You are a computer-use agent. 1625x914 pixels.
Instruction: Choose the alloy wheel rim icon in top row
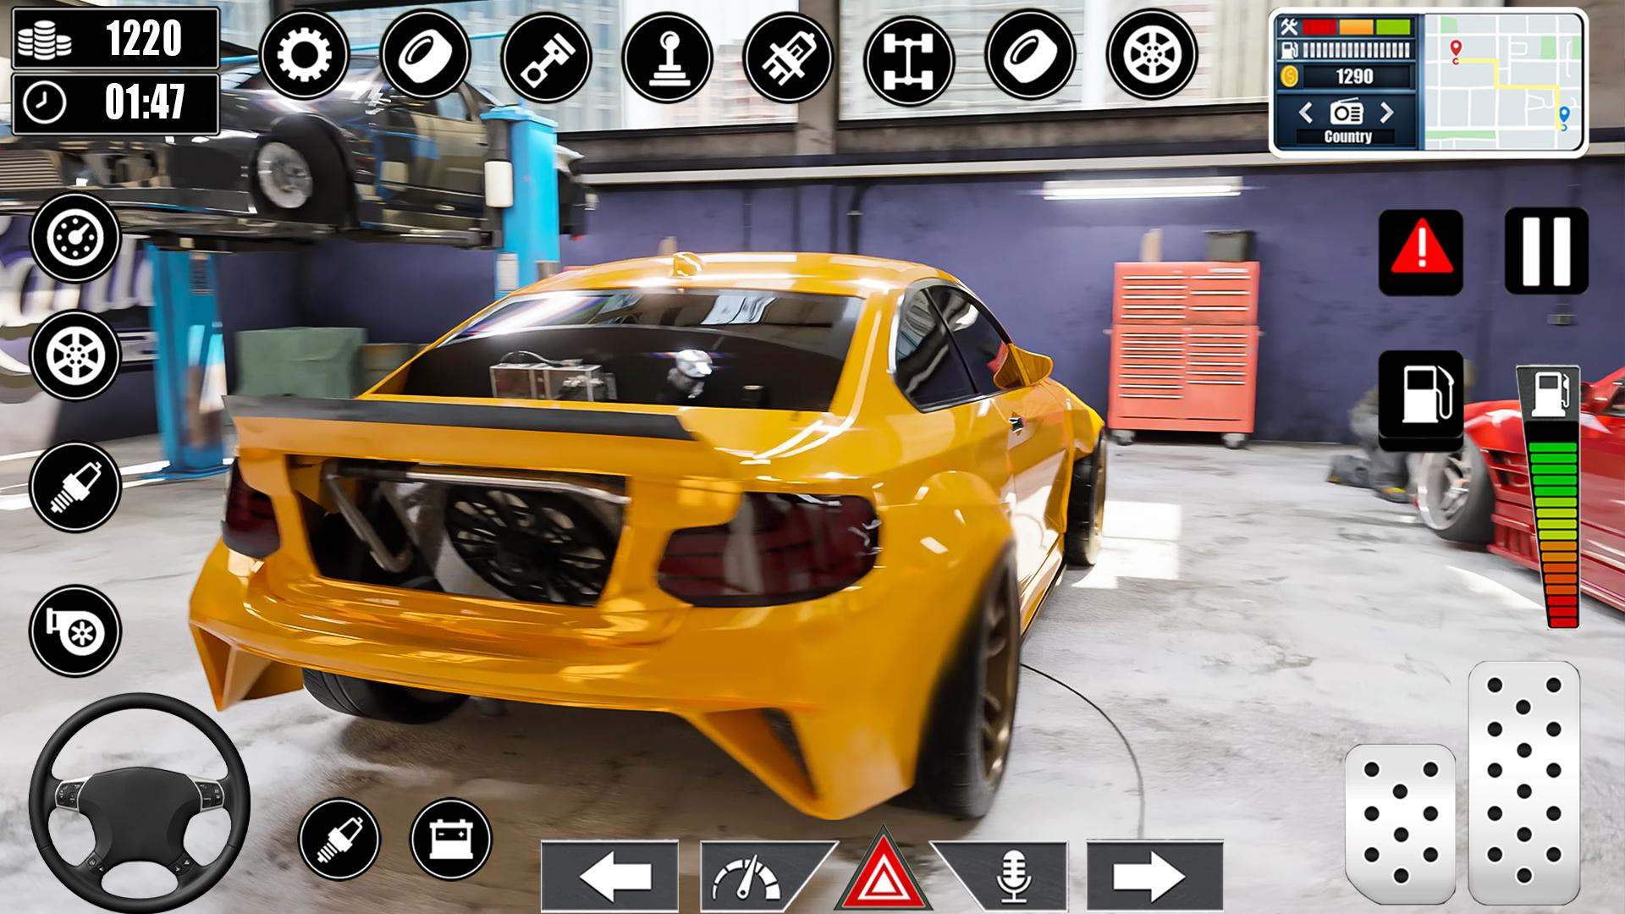[1152, 55]
